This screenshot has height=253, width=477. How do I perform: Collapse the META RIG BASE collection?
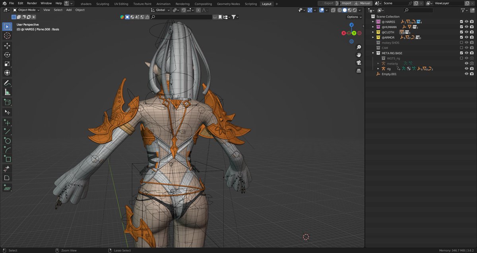[373, 53]
